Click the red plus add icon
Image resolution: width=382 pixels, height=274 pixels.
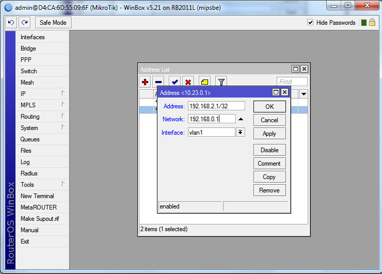click(145, 82)
